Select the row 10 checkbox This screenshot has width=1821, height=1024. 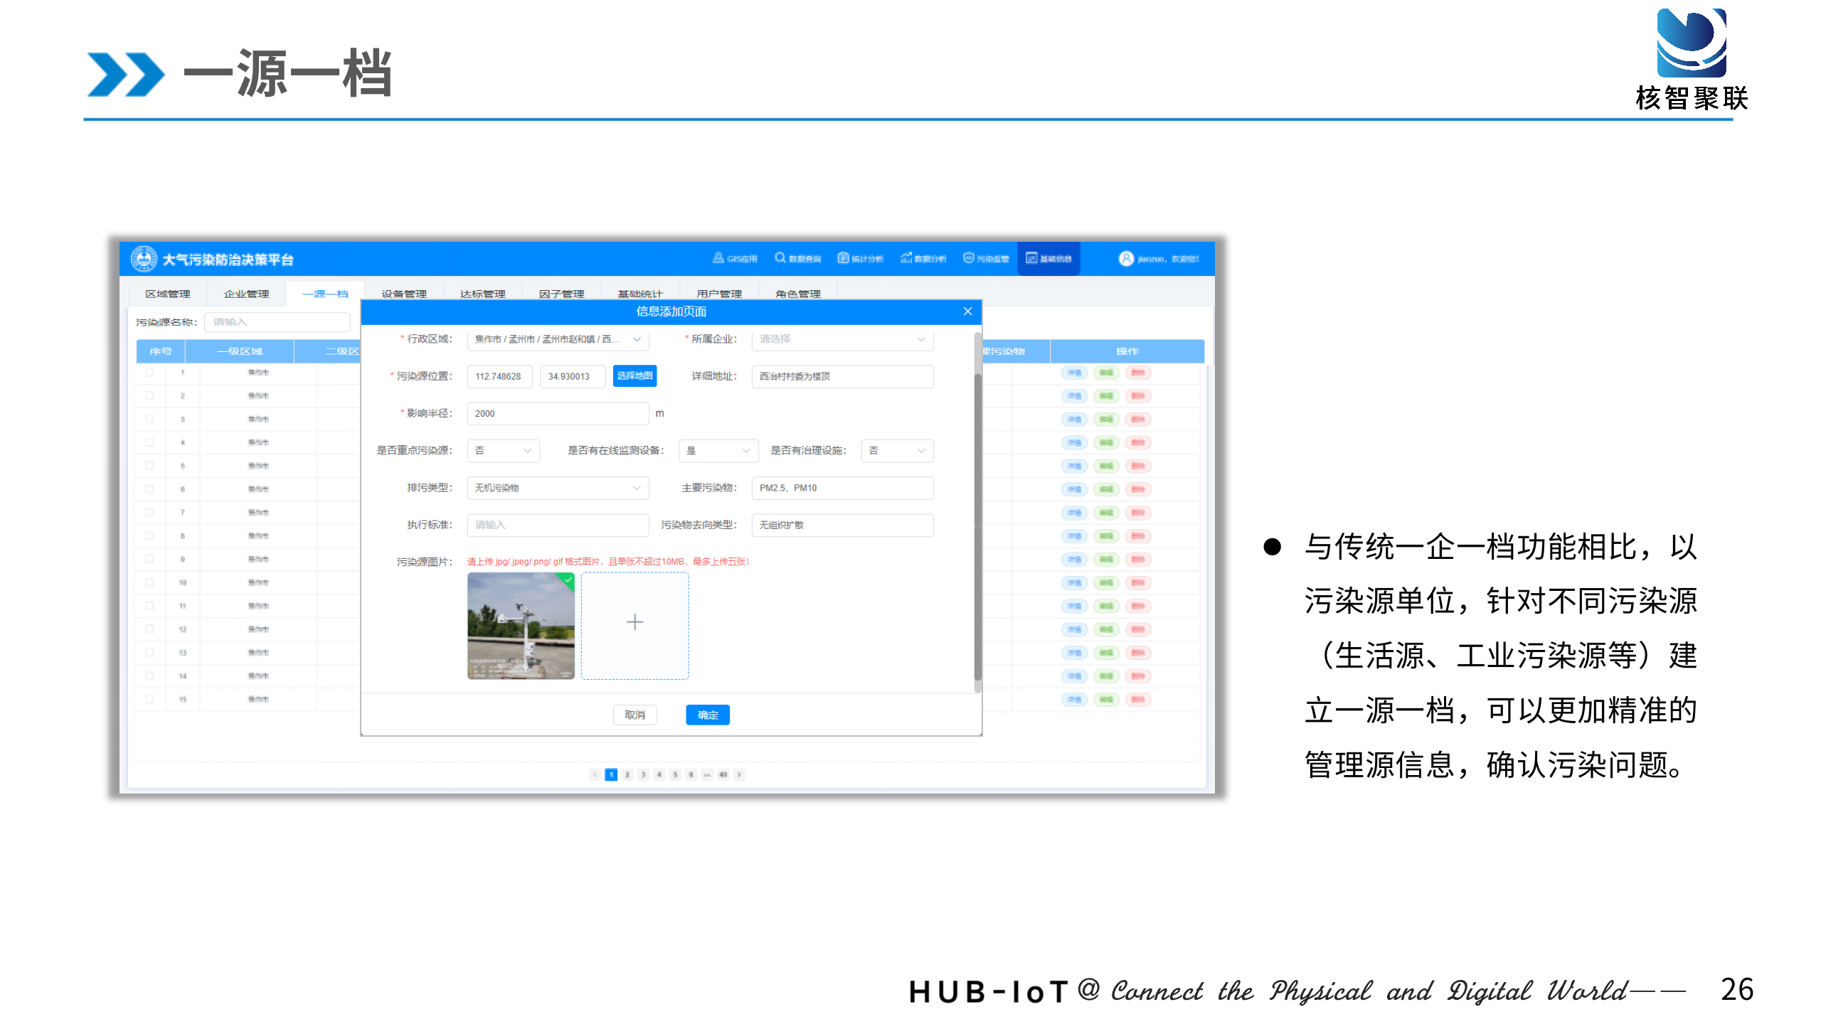[x=149, y=582]
